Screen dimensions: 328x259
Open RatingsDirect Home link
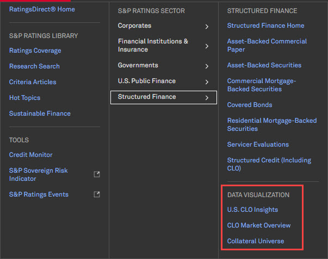[x=42, y=9]
